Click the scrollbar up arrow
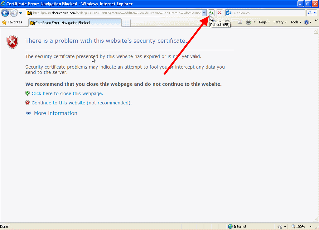This screenshot has width=319, height=230. pos(316,31)
